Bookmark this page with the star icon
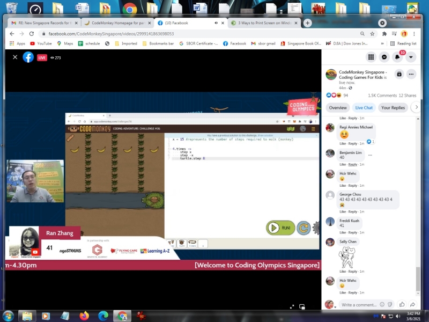 click(x=372, y=33)
